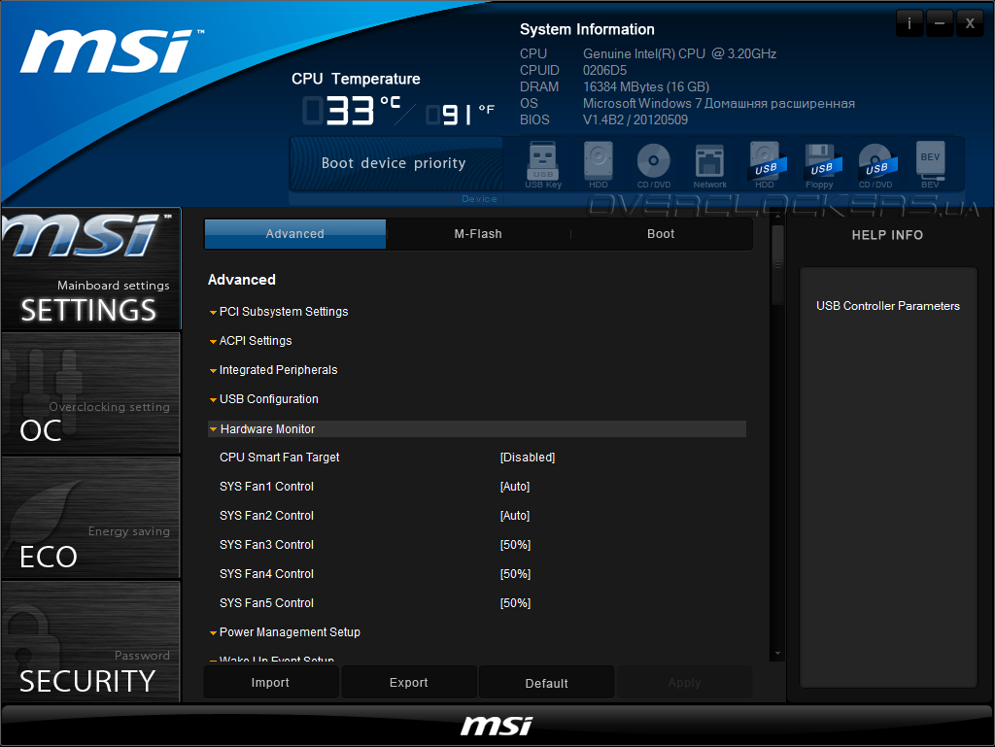This screenshot has height=747, width=995.
Task: Collapse the Hardware Monitor section
Action: pos(476,429)
